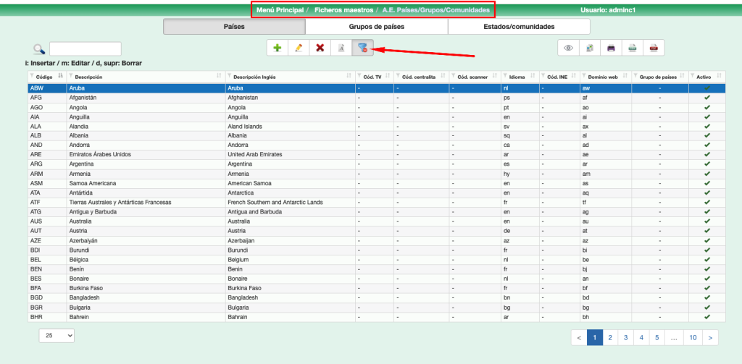Click the magnifying glass search icon

38,48
